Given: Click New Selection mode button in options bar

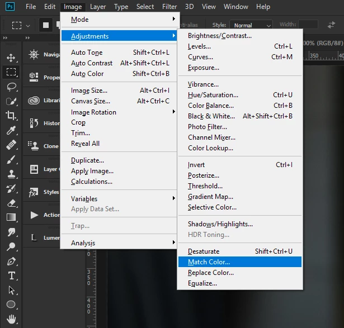Looking at the screenshot, I should 46,25.
